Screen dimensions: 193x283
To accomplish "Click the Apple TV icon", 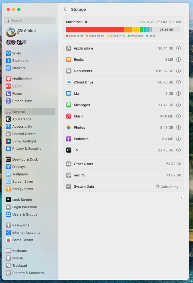I will point(69,150).
